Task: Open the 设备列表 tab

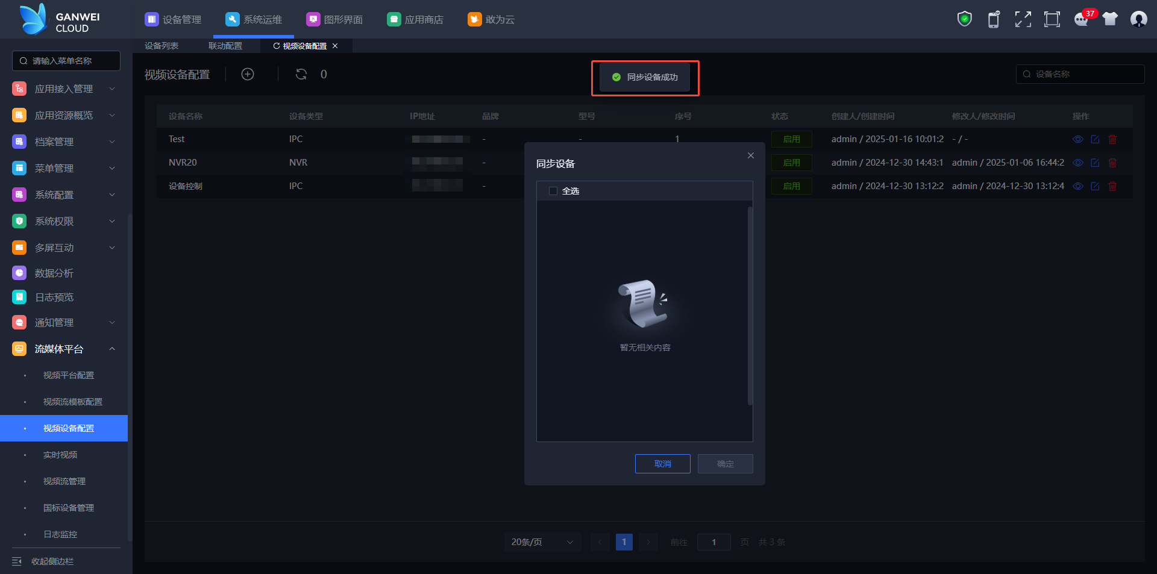Action: tap(161, 46)
